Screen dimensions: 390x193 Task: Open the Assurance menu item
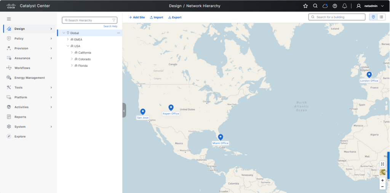tap(29, 58)
